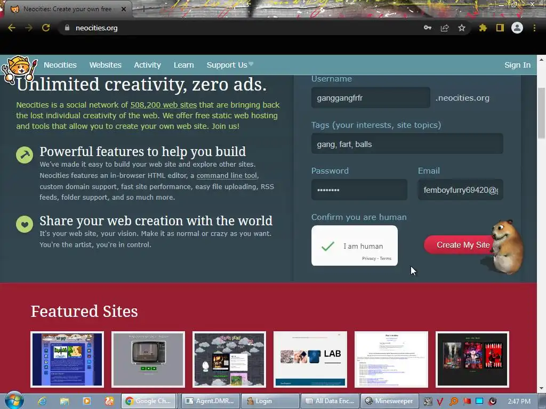Open the saved passwords key icon

pyautogui.click(x=428, y=28)
